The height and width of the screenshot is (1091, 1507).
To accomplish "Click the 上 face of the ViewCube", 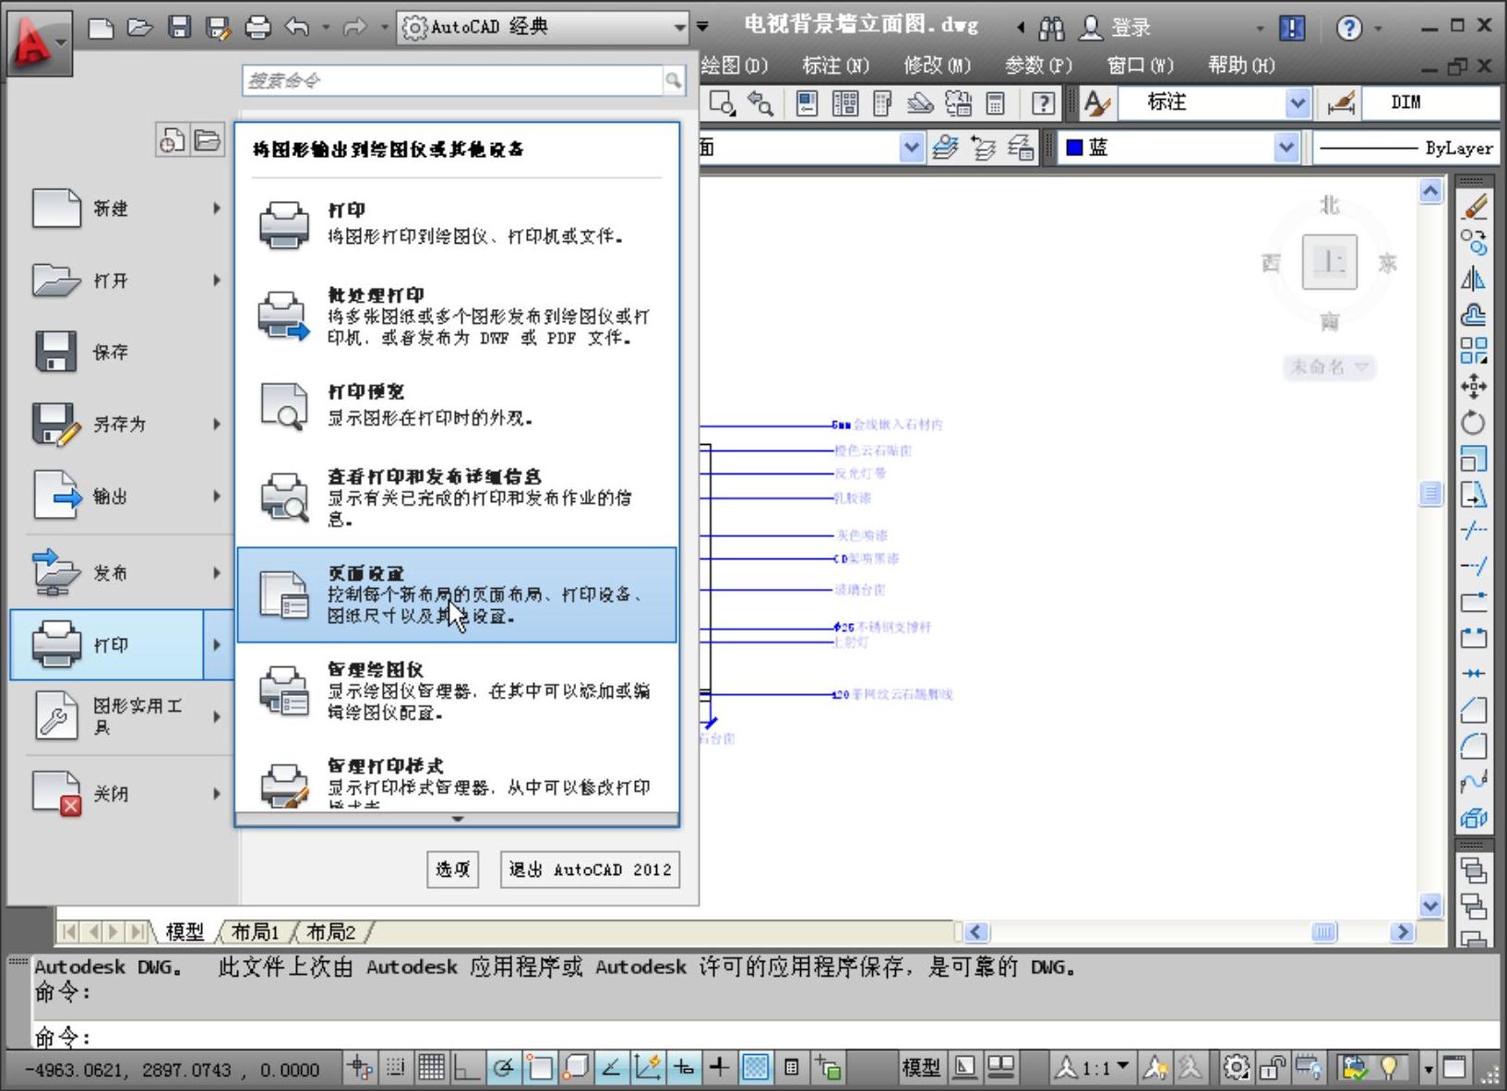I will click(1329, 262).
